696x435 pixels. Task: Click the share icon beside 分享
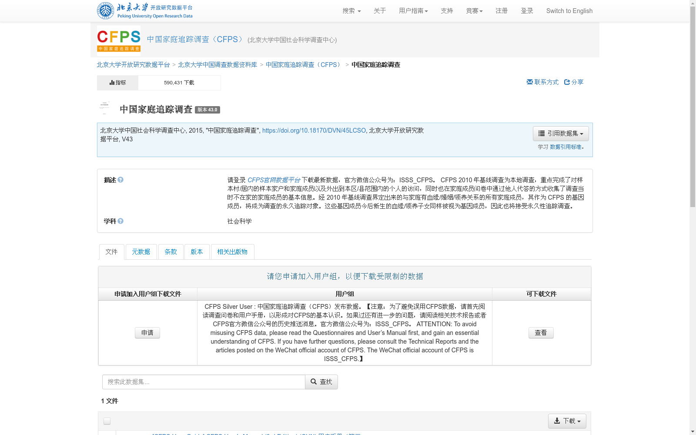[x=567, y=82]
